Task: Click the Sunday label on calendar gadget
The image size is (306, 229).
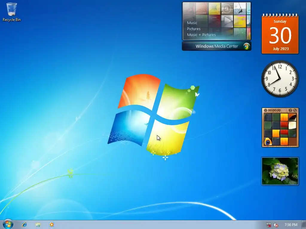Action: (280, 21)
